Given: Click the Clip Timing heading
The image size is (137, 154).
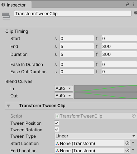Looking at the screenshot, I should point(16,31).
